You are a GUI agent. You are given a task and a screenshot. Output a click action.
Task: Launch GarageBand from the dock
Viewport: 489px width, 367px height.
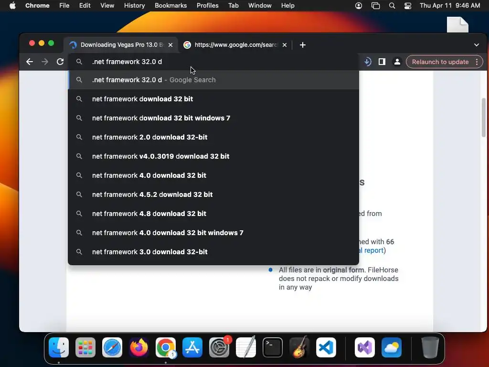pyautogui.click(x=299, y=347)
